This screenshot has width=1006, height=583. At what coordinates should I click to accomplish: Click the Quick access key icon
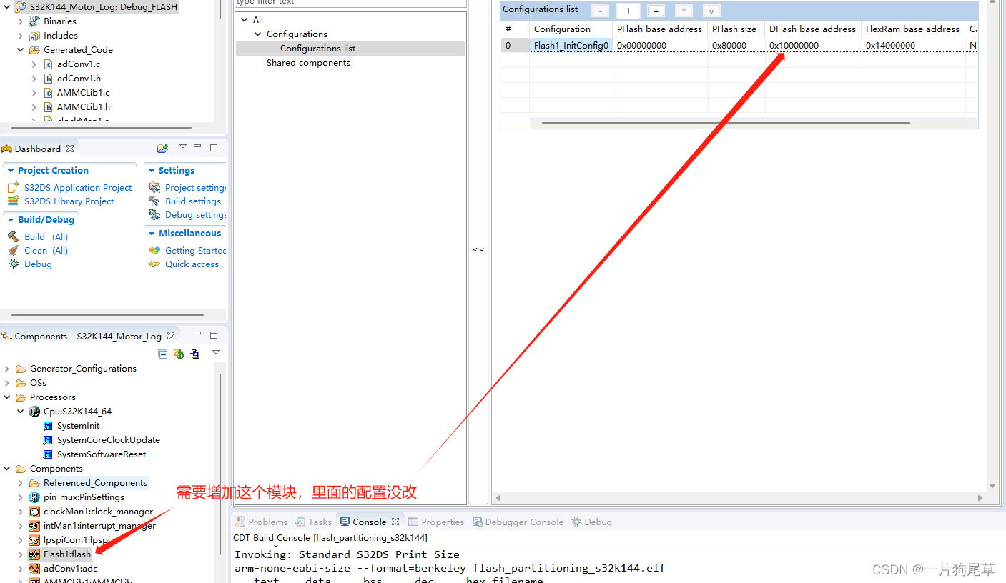(154, 264)
